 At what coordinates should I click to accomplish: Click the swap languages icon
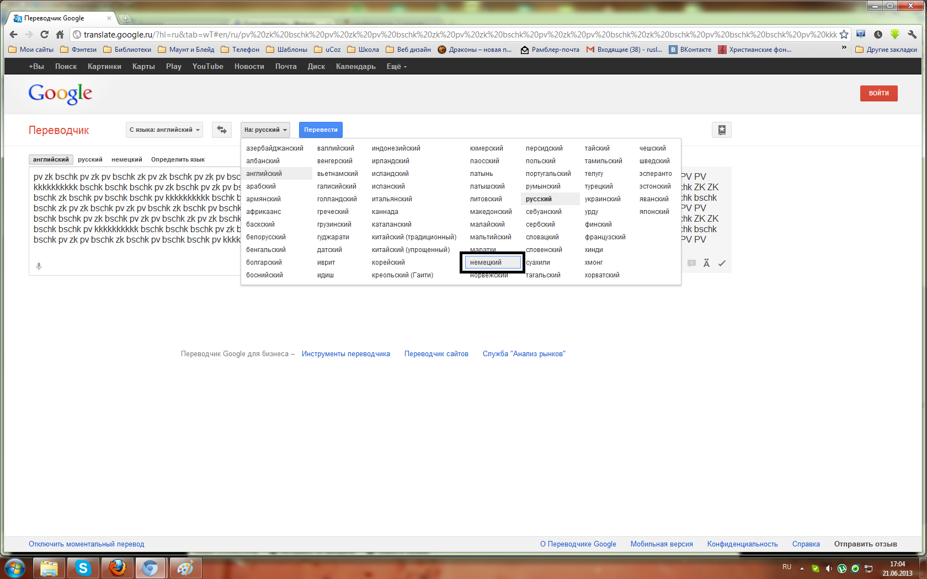point(222,130)
